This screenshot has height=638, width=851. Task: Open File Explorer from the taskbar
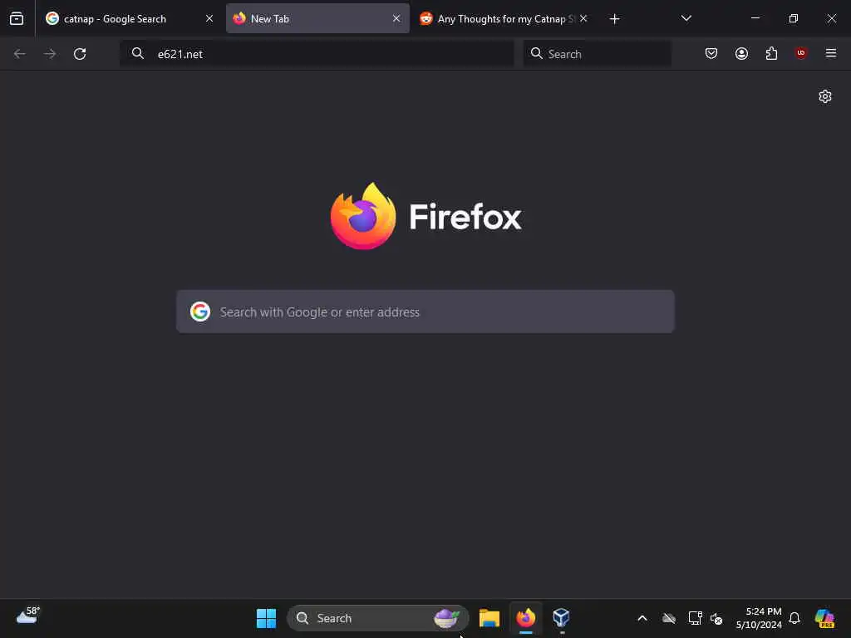point(489,618)
